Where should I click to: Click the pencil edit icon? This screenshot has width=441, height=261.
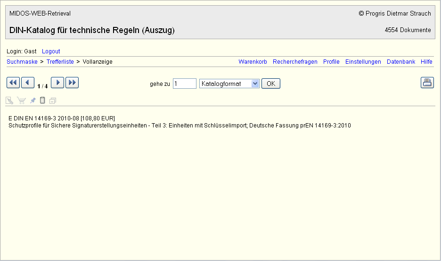[x=9, y=101]
